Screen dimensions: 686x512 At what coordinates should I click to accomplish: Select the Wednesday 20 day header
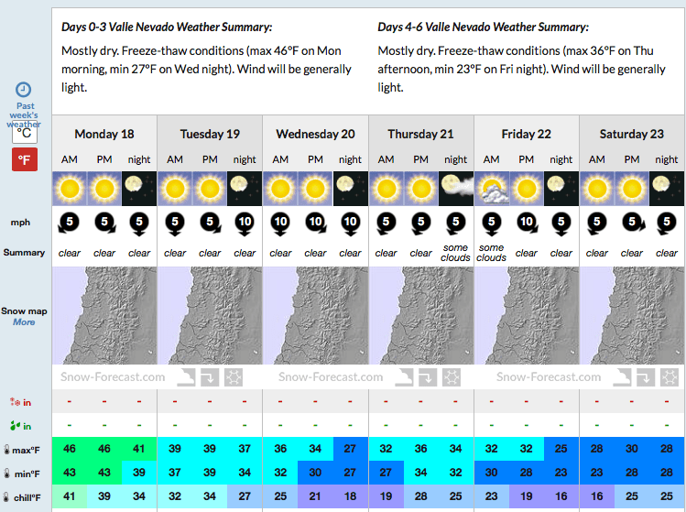point(315,134)
